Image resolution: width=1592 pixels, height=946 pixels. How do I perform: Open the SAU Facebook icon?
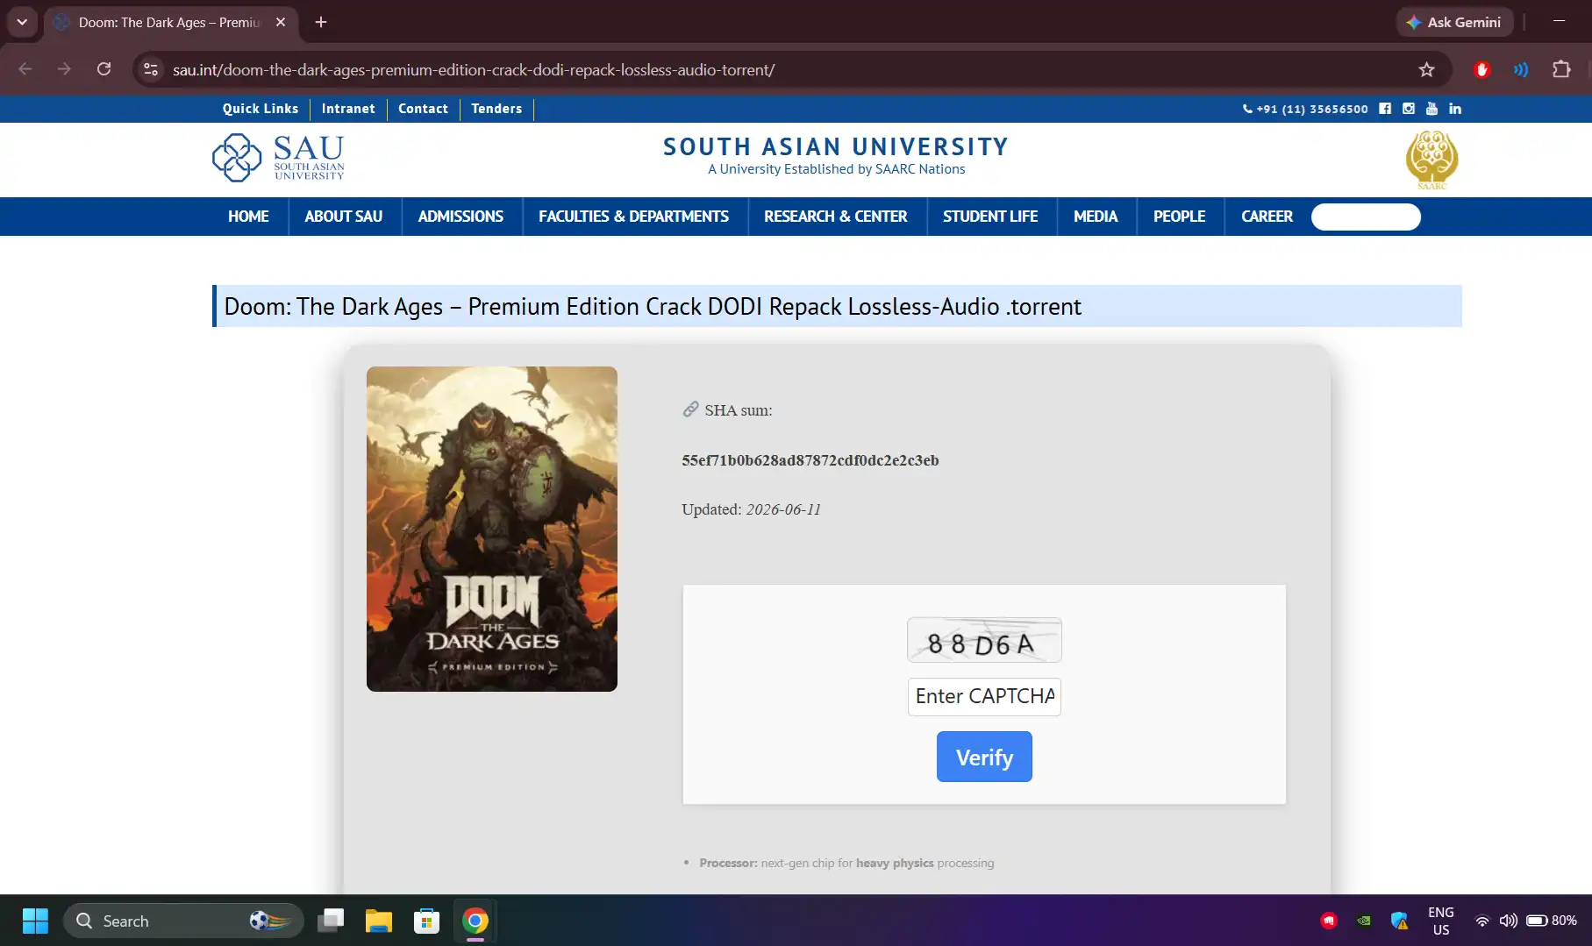pyautogui.click(x=1385, y=109)
